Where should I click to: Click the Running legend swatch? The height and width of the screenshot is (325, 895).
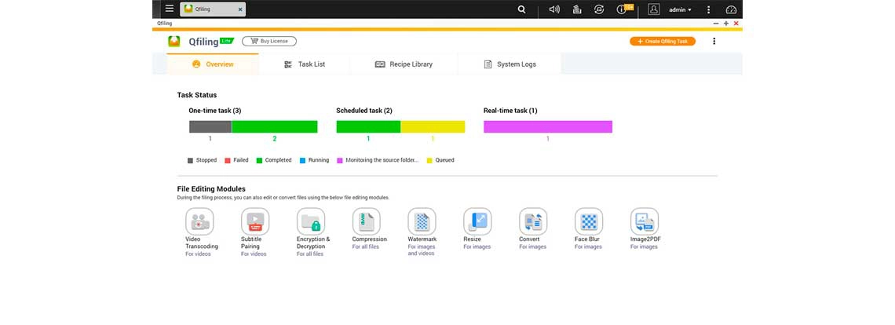point(302,160)
